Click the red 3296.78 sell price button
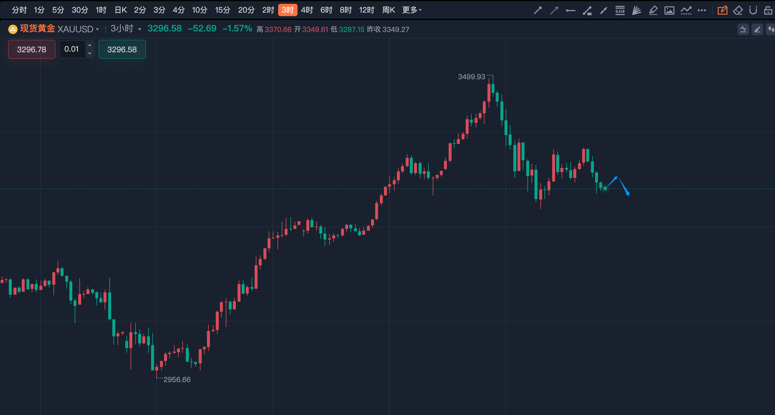 click(31, 49)
